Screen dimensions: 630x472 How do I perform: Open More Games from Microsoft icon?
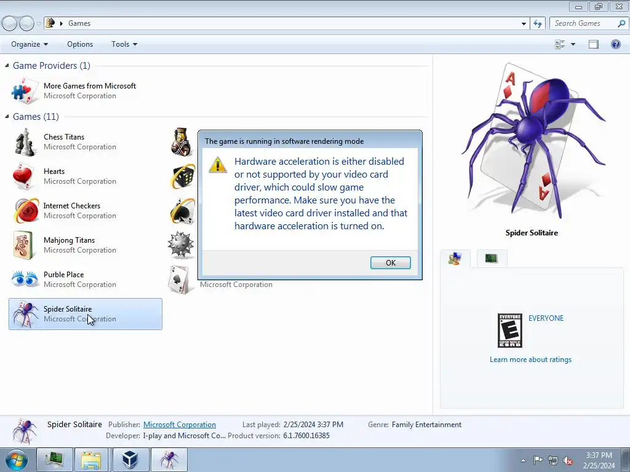click(25, 91)
